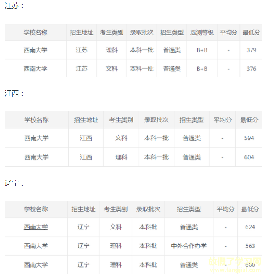This screenshot has width=264, height=277.
Task: Click 招生类型 header in the 江西 table
Action: pyautogui.click(x=192, y=120)
